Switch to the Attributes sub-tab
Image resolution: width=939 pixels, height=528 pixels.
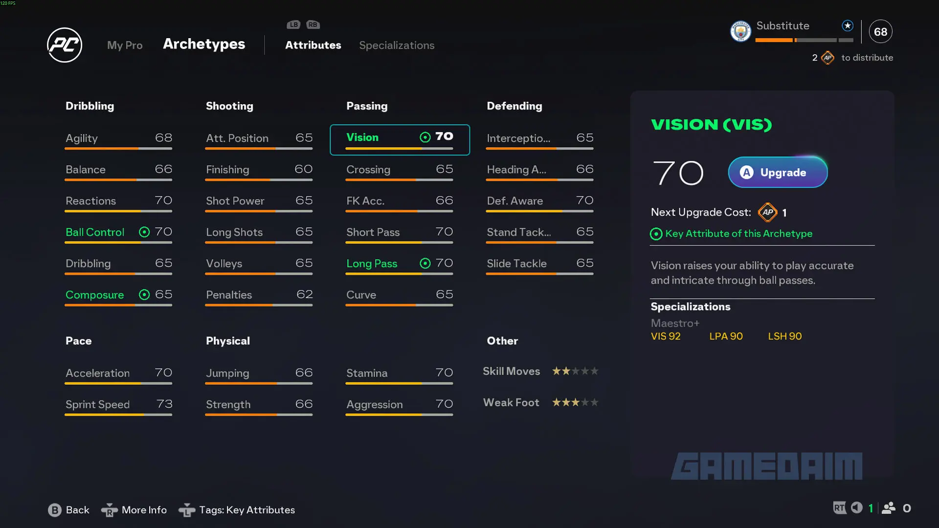coord(313,45)
